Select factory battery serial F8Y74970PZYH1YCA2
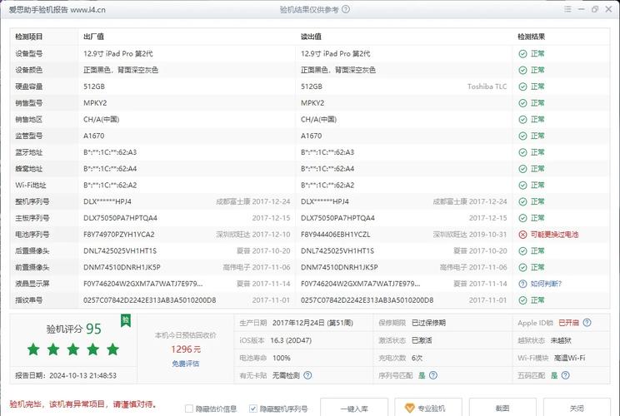The width and height of the screenshot is (620, 416). pos(119,235)
